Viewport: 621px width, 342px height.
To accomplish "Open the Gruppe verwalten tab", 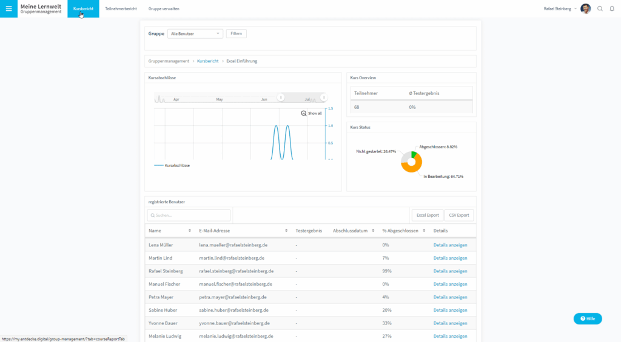I will click(x=164, y=9).
